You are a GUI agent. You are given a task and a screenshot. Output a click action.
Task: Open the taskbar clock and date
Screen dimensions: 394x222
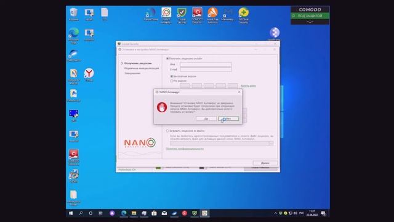pyautogui.click(x=312, y=213)
